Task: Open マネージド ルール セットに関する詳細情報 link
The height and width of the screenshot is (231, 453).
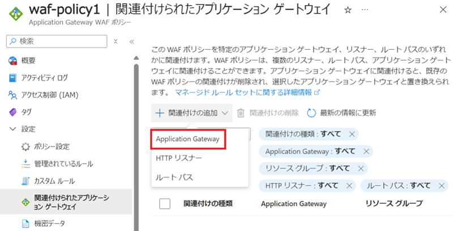Action: click(x=243, y=92)
